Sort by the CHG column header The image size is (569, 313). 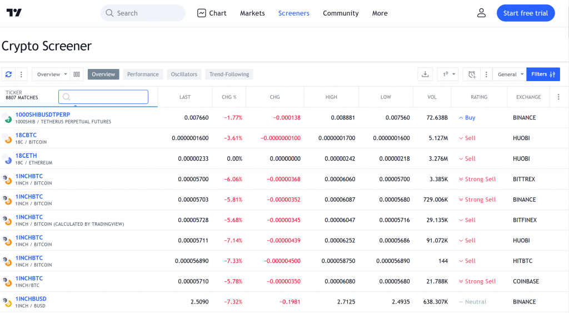point(274,97)
